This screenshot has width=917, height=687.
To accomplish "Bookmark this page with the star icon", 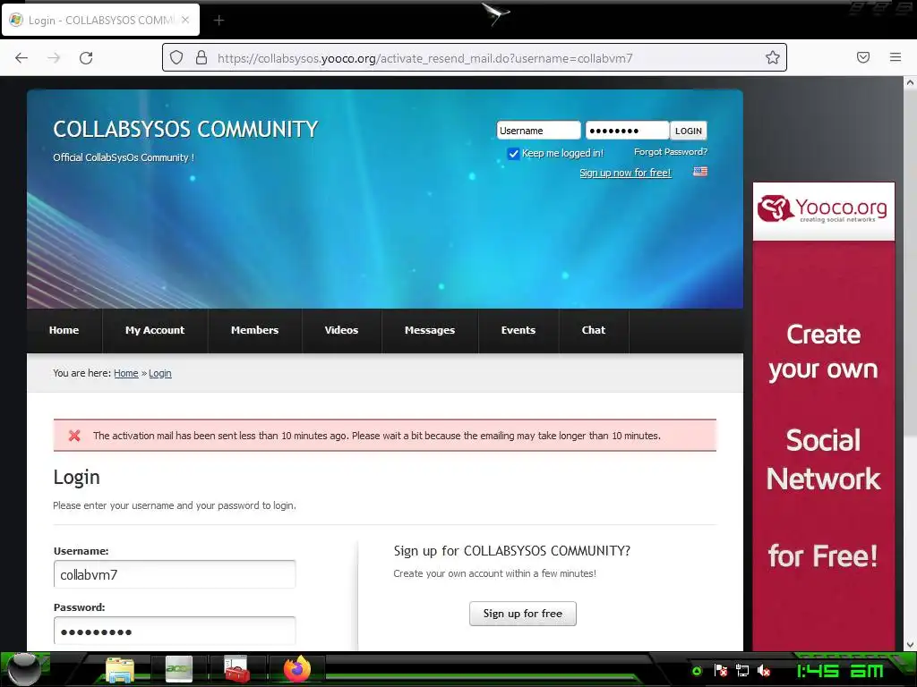I will pos(773,57).
